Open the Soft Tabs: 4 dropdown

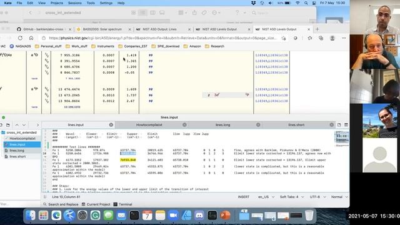(x=292, y=197)
